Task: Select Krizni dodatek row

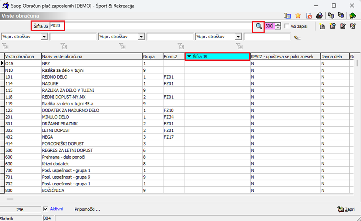Action: pos(177,163)
